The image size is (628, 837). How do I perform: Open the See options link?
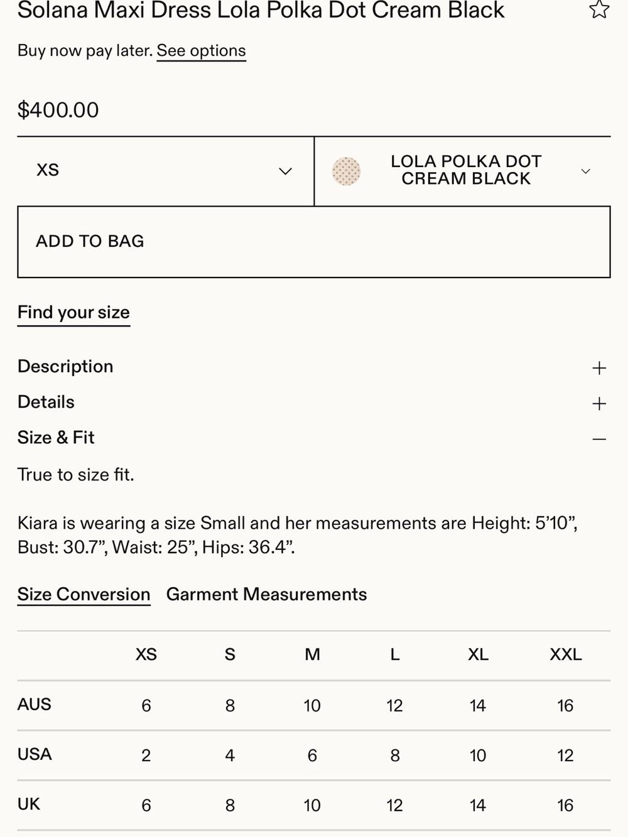click(x=201, y=51)
